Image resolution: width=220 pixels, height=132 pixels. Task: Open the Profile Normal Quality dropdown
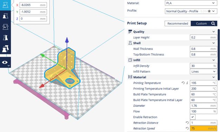click(191, 11)
